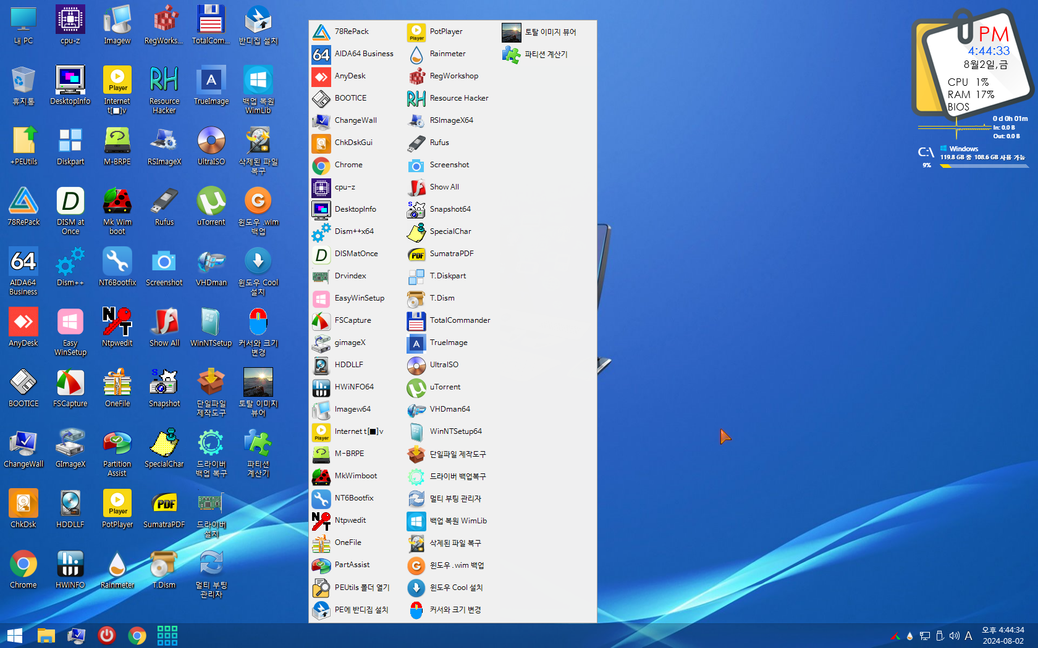This screenshot has width=1038, height=648.
Task: Select the NT6Bootfix desktop icon
Action: click(117, 267)
